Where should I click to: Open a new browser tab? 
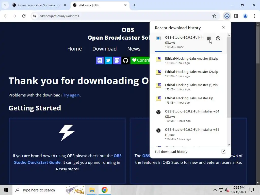(x=135, y=5)
